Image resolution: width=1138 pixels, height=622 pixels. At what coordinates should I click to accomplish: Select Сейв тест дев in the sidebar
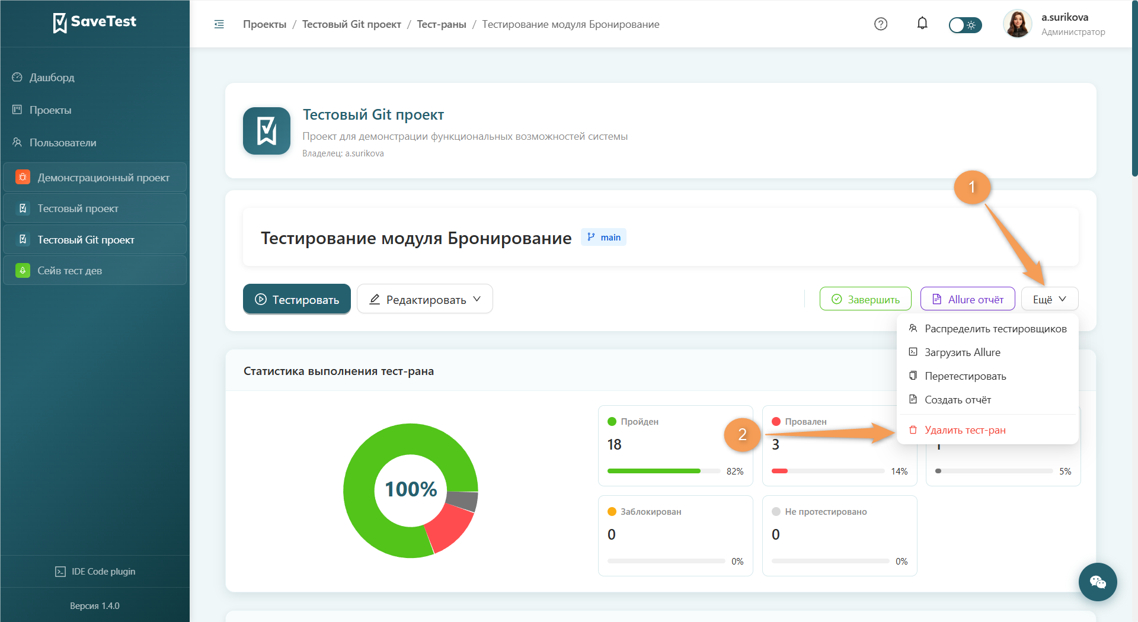tap(95, 271)
